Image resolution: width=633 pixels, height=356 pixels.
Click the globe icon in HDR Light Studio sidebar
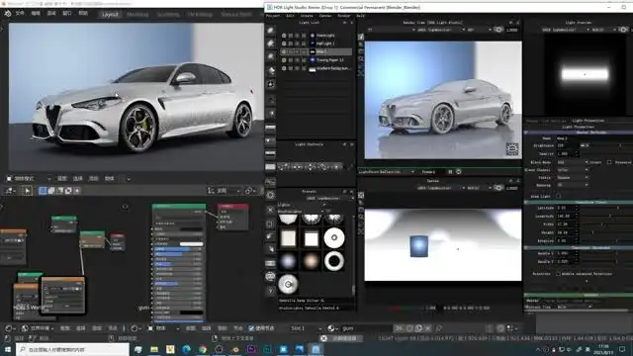[270, 277]
